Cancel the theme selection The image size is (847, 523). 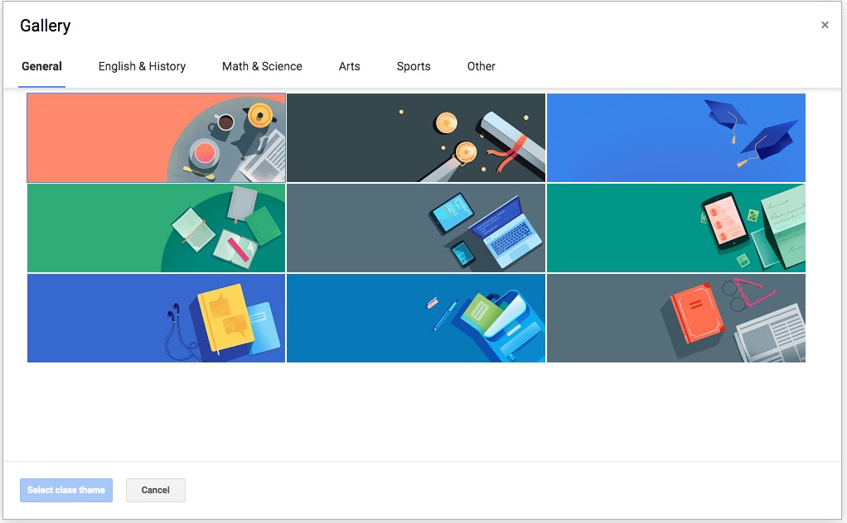[x=155, y=490]
